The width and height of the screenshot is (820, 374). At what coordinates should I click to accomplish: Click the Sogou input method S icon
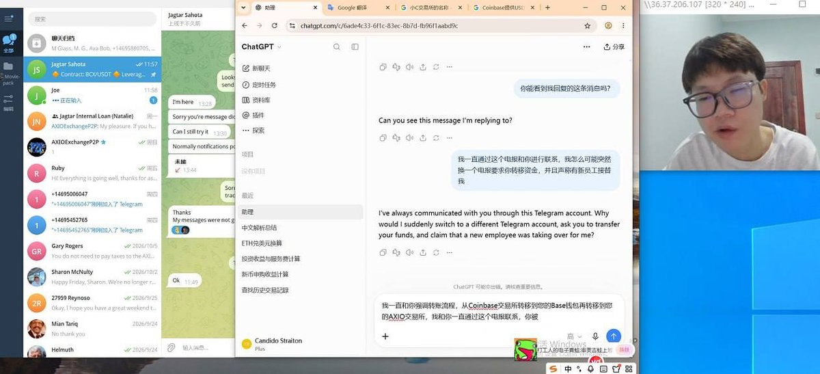pos(552,369)
